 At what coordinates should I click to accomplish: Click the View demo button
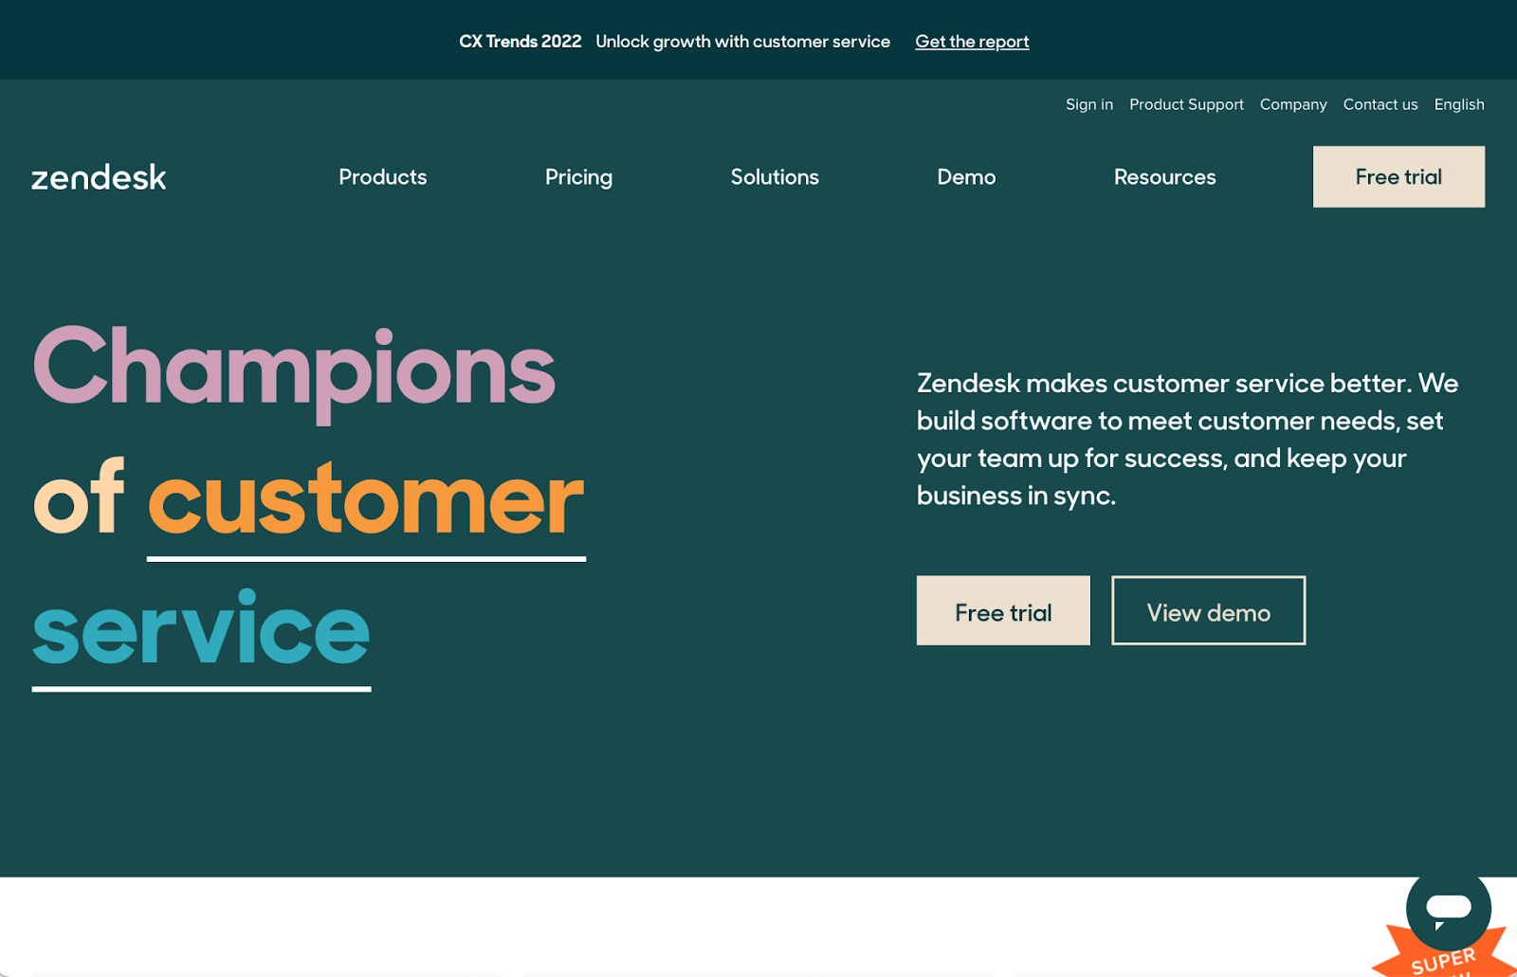point(1208,611)
